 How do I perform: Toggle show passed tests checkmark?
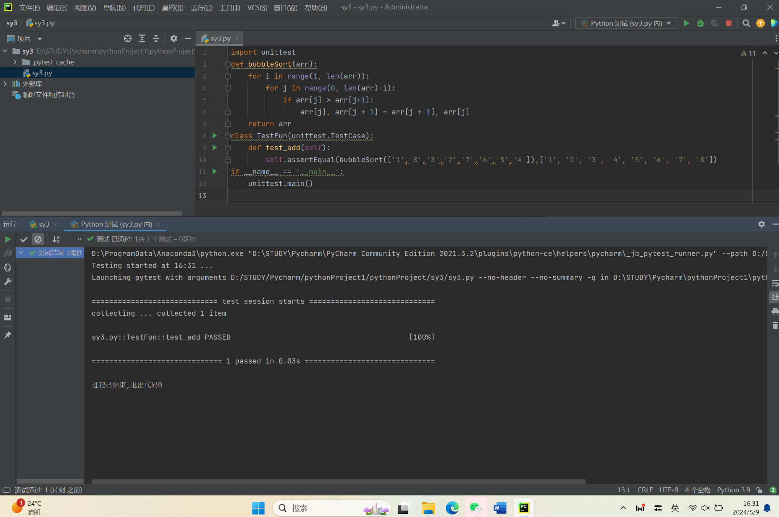tap(24, 239)
